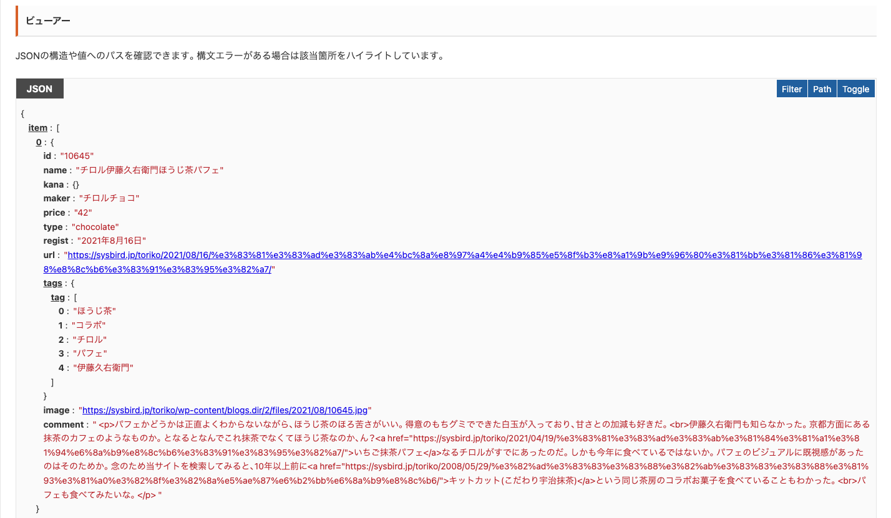This screenshot has height=518, width=891.
Task: Select the regist date value
Action: [x=112, y=240]
